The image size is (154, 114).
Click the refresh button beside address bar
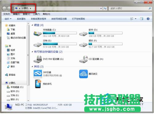[x=105, y=9]
